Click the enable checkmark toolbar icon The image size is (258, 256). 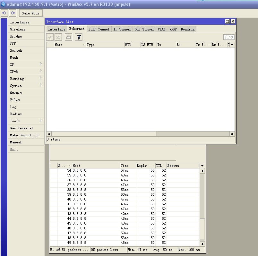click(50, 37)
